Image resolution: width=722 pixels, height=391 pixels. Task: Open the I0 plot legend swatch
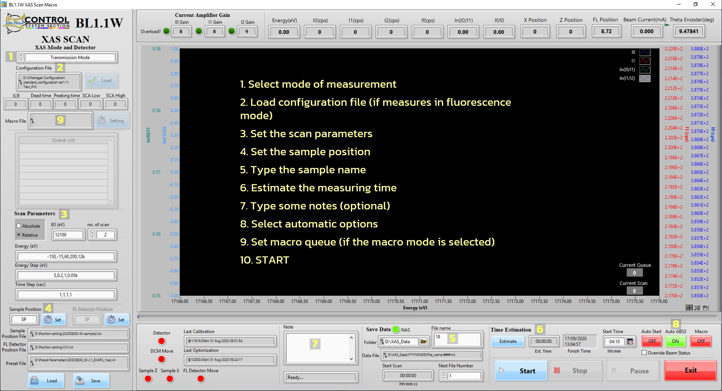(x=645, y=52)
